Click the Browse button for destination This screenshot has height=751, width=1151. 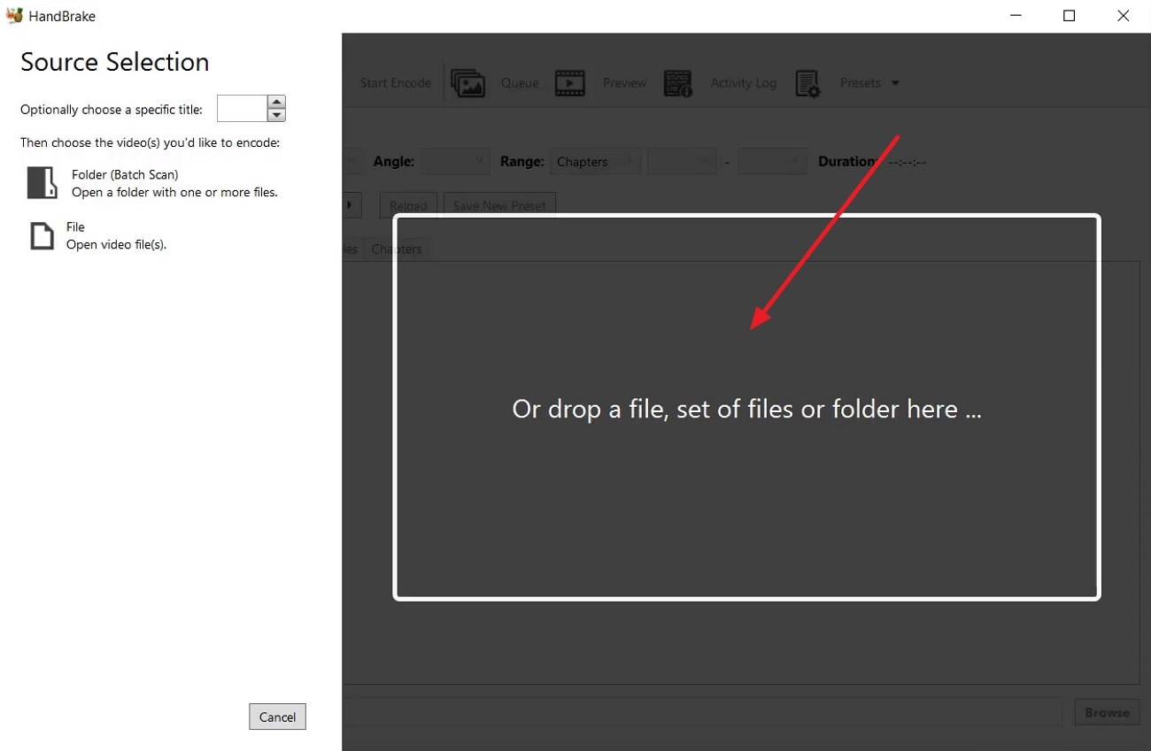(x=1106, y=711)
